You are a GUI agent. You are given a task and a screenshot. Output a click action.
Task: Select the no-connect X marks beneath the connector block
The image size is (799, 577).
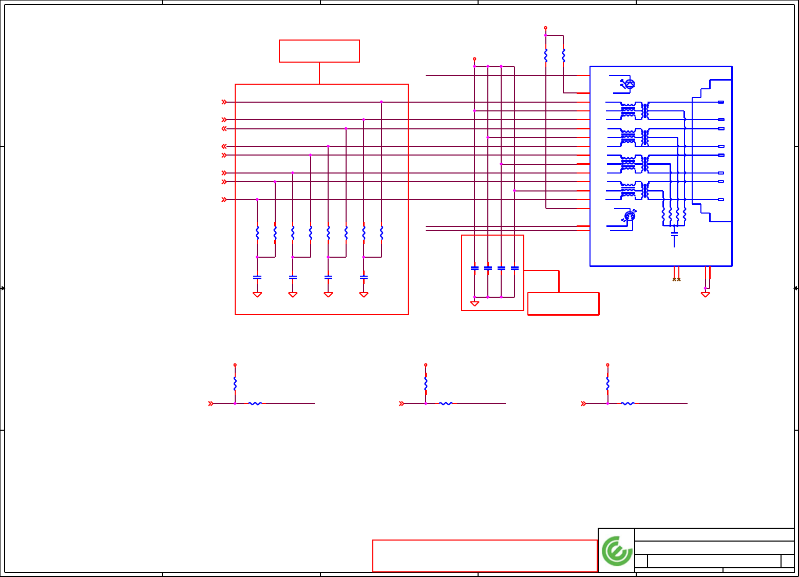tap(677, 279)
